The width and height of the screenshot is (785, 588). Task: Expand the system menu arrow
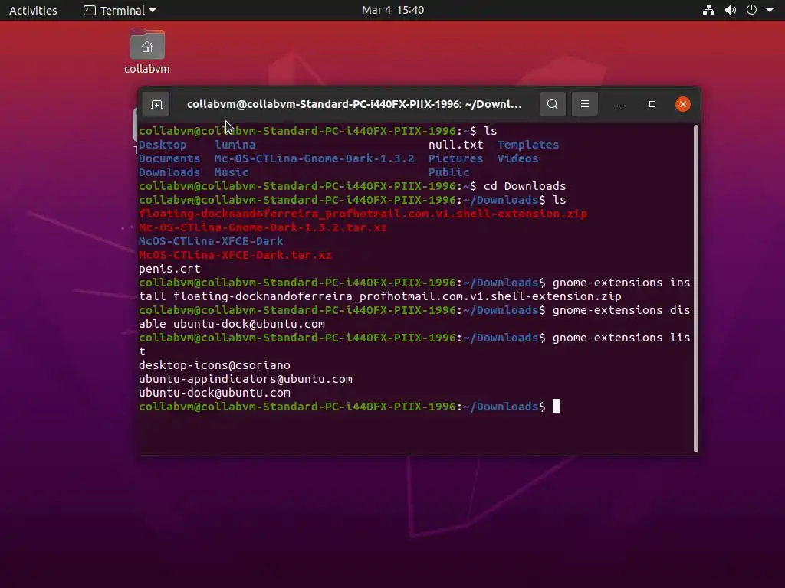coord(770,10)
